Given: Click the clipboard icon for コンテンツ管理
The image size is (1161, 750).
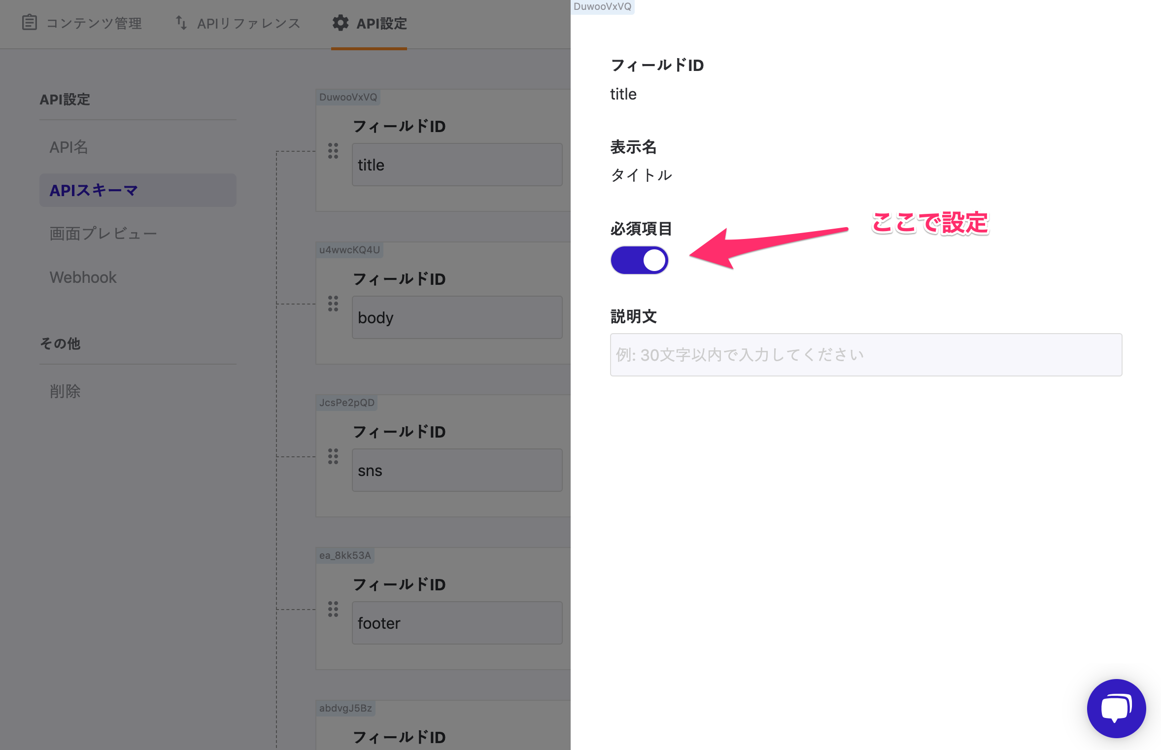Looking at the screenshot, I should coord(30,23).
